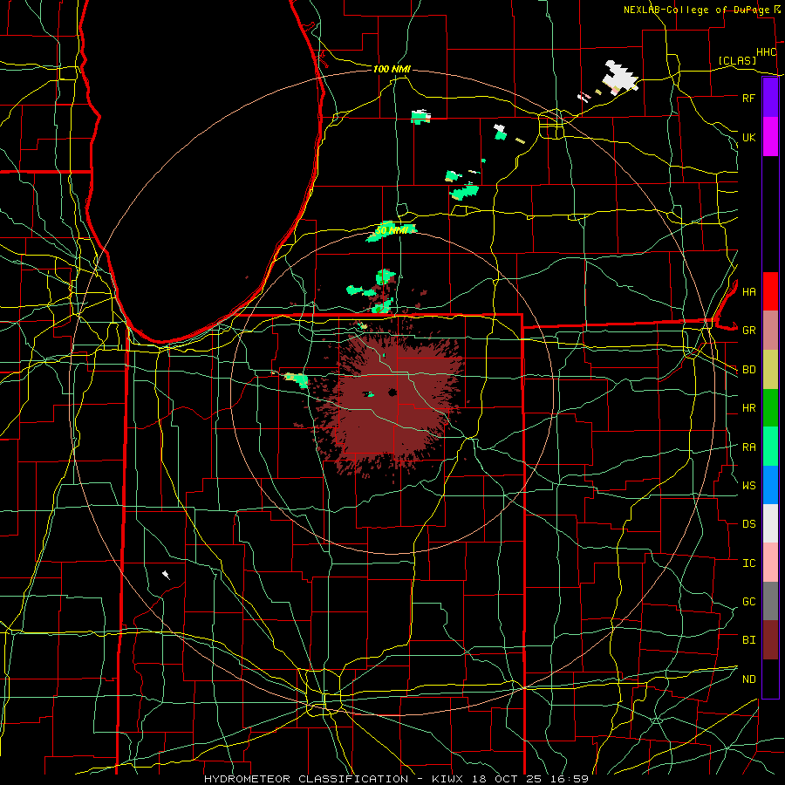Click the 50 NMI range ring label
Image resolution: width=785 pixels, height=785 pixels.
point(392,231)
